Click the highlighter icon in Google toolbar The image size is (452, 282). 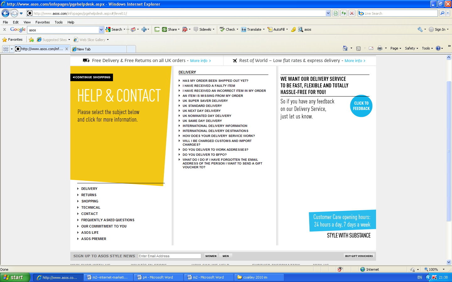click(x=293, y=29)
